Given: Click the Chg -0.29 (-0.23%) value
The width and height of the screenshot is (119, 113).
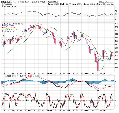Looking at the screenshot, I should click(105, 4).
